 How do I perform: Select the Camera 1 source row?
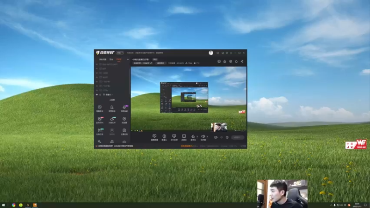coord(112,95)
